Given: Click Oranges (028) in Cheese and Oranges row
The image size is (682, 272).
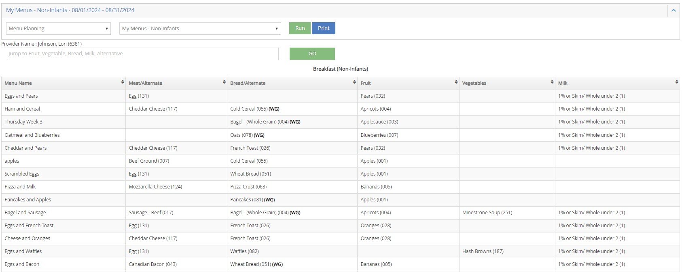Looking at the screenshot, I should tap(376, 239).
